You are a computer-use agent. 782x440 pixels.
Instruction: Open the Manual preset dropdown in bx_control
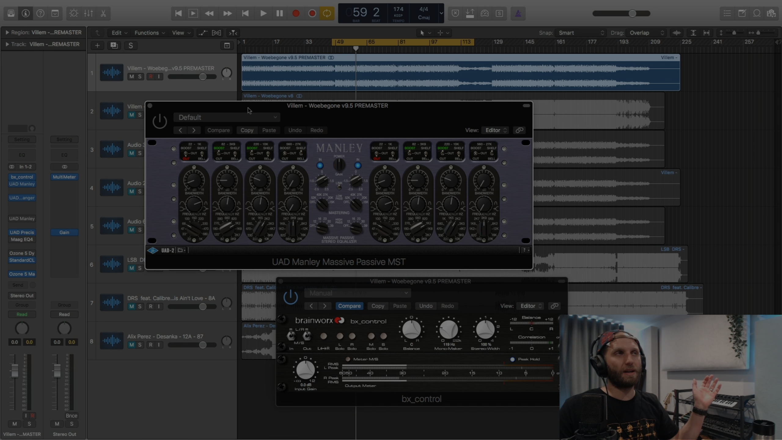(x=358, y=293)
